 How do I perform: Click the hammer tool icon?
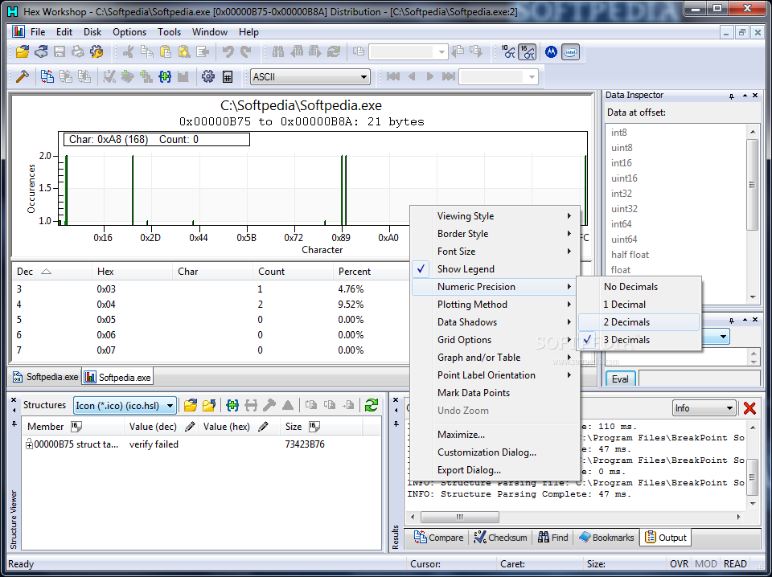[23, 76]
